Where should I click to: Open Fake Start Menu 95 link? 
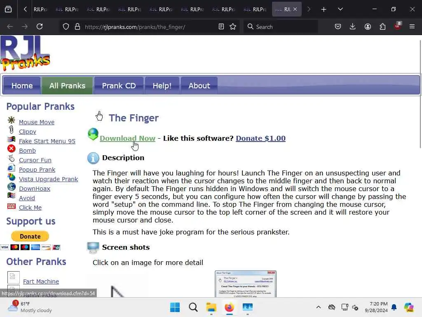[47, 141]
